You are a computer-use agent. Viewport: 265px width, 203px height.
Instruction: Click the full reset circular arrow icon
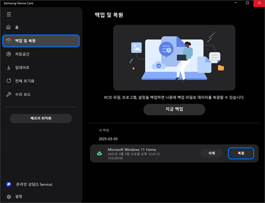pos(8,81)
